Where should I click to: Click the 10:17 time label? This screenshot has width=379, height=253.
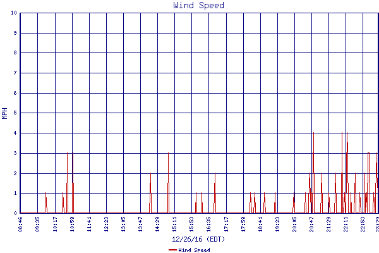click(x=55, y=224)
